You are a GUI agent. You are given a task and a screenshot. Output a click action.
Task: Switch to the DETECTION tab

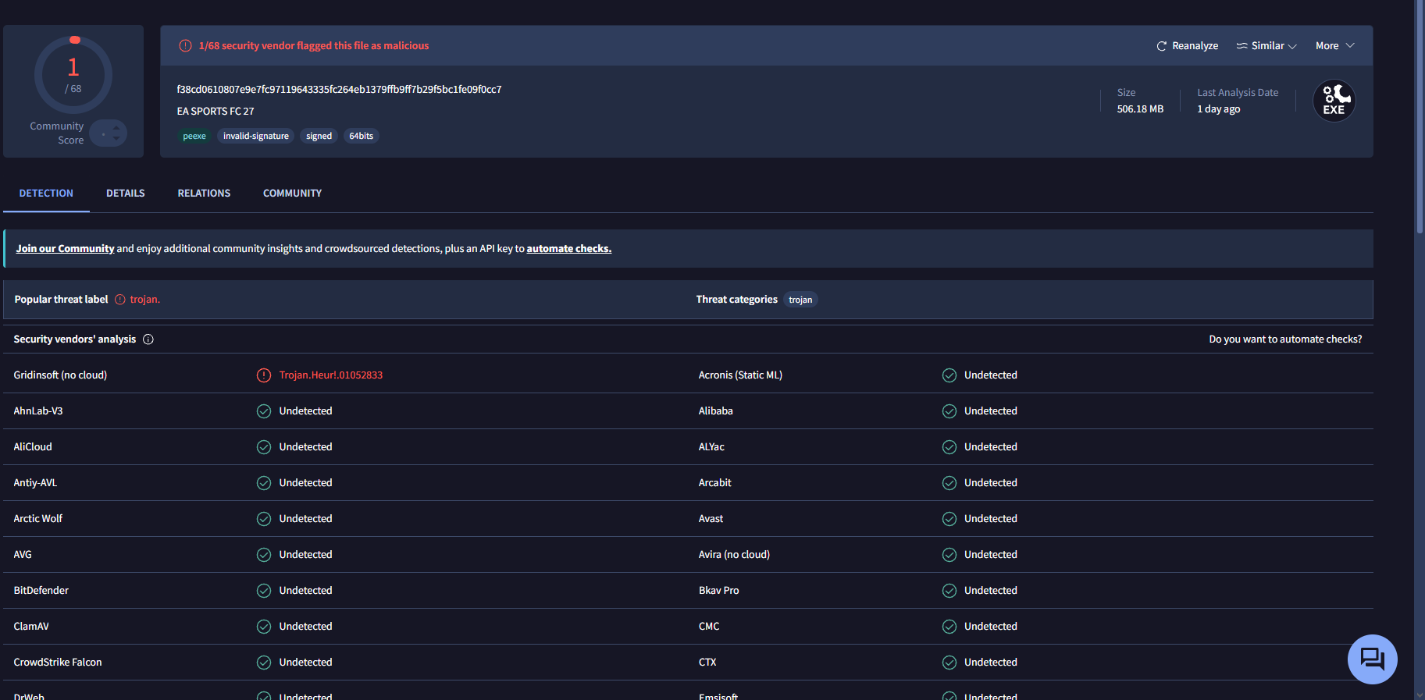tap(46, 194)
